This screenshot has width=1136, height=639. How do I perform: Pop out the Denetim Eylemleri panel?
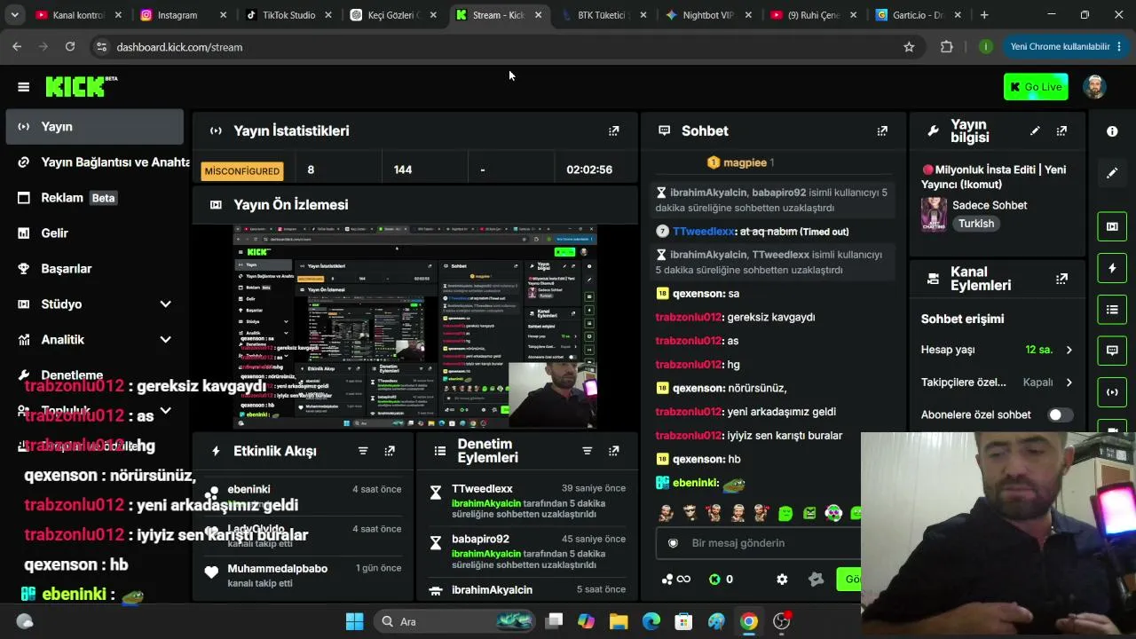613,451
